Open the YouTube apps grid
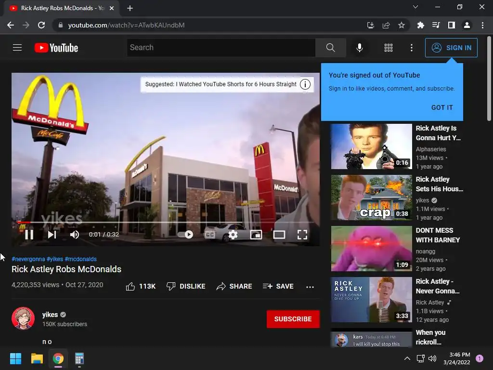This screenshot has width=493, height=370. tap(389, 48)
